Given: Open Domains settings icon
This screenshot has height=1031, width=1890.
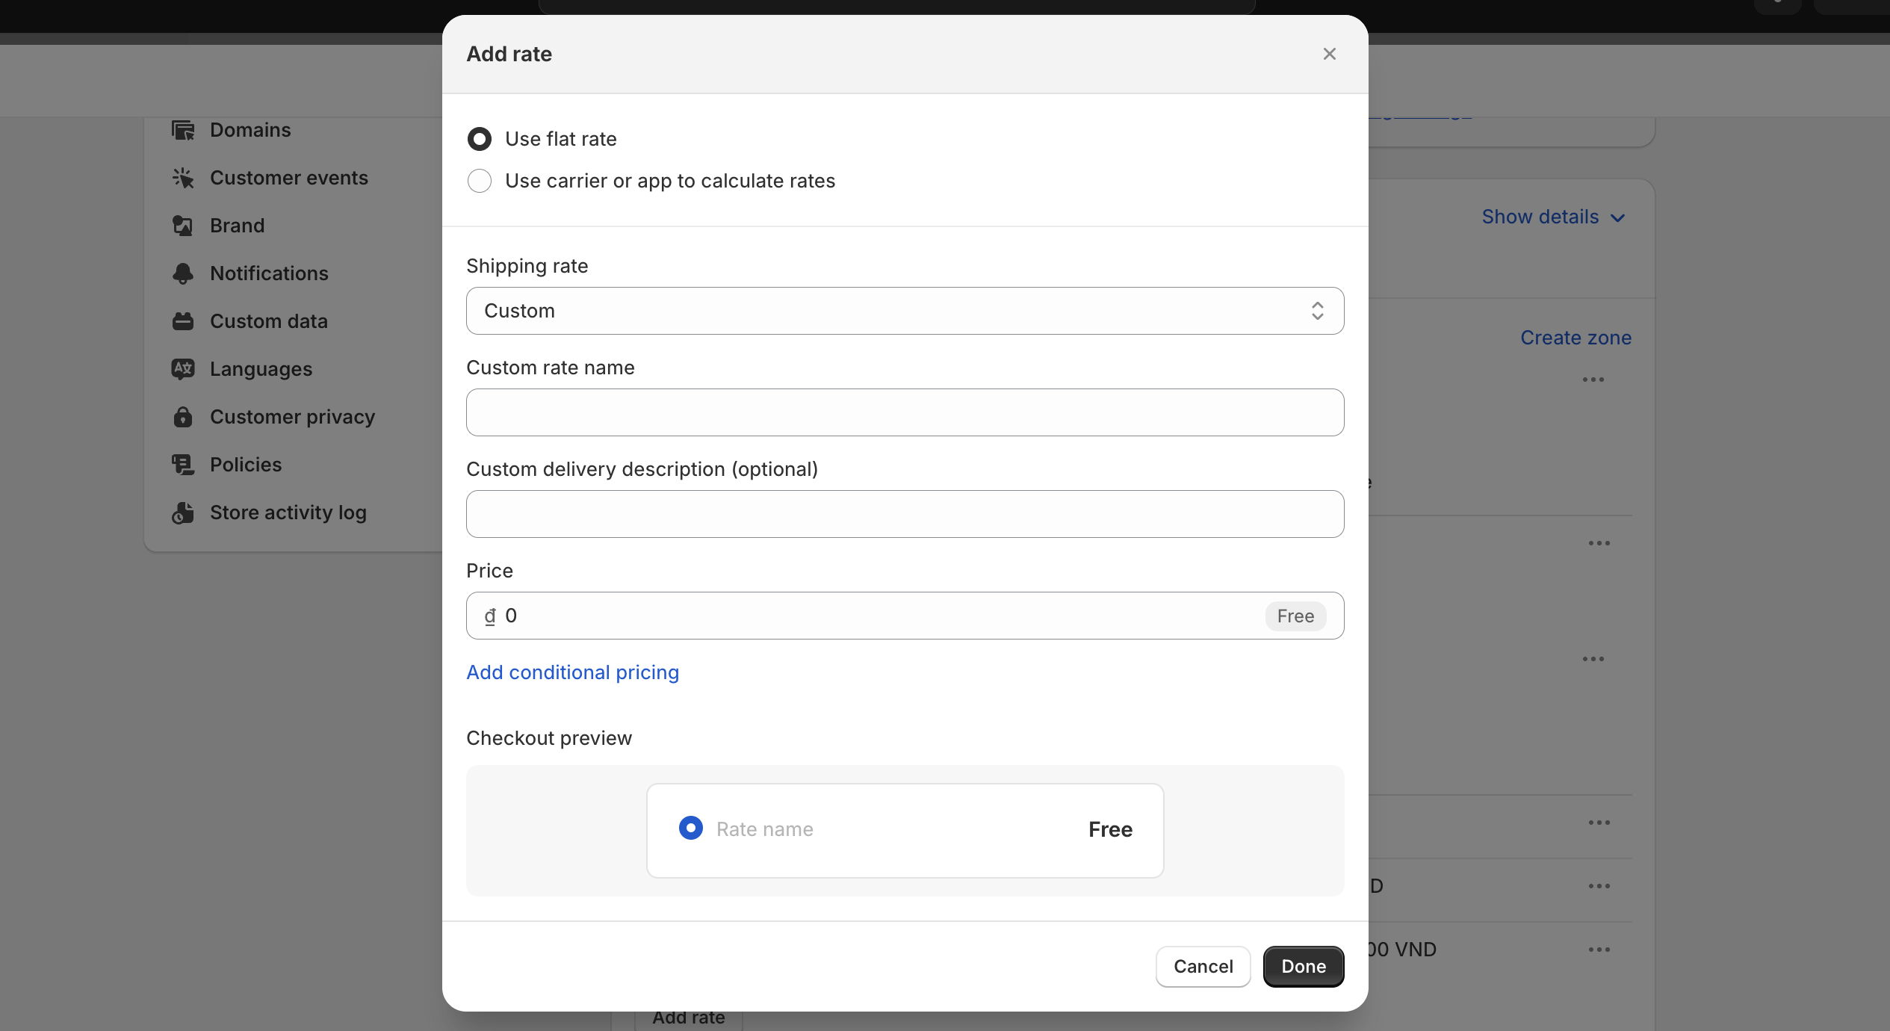Looking at the screenshot, I should coord(183,130).
